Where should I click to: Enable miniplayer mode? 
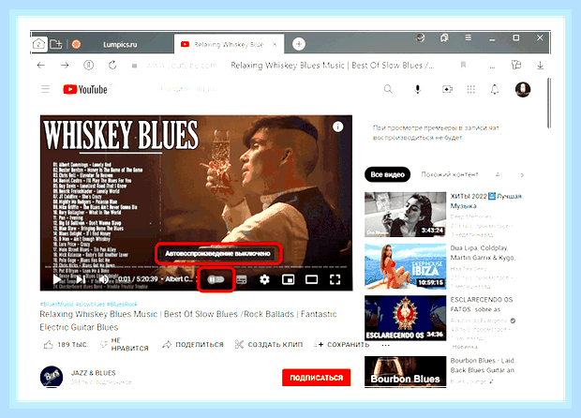[x=289, y=279]
